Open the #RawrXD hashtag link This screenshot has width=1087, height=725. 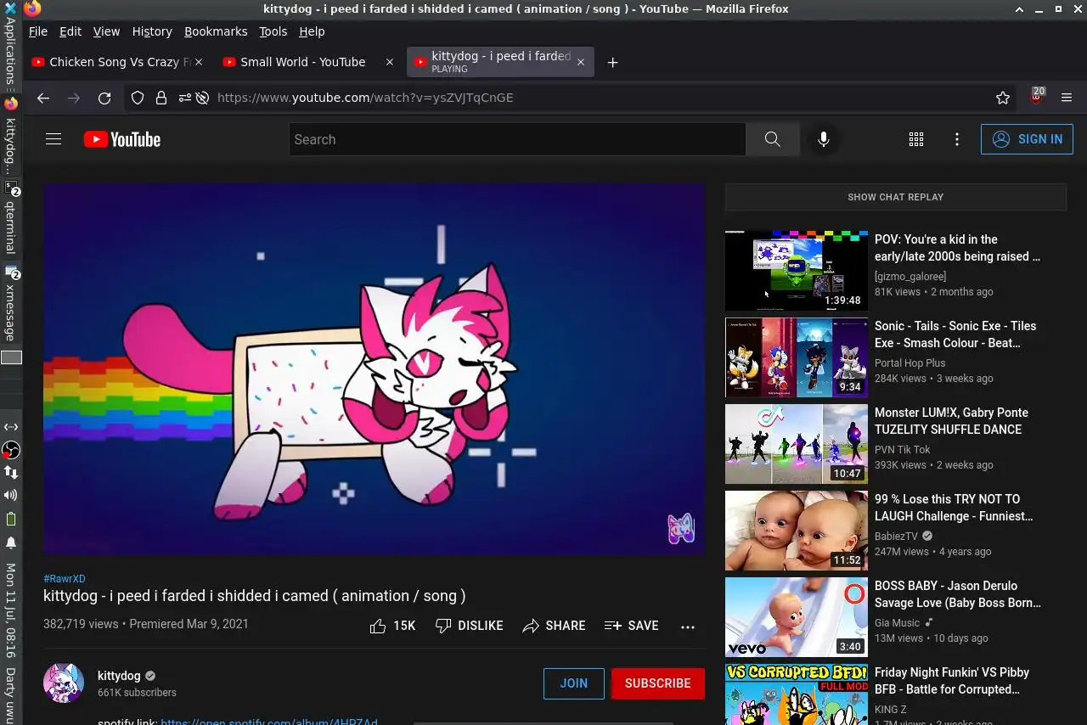pos(65,579)
